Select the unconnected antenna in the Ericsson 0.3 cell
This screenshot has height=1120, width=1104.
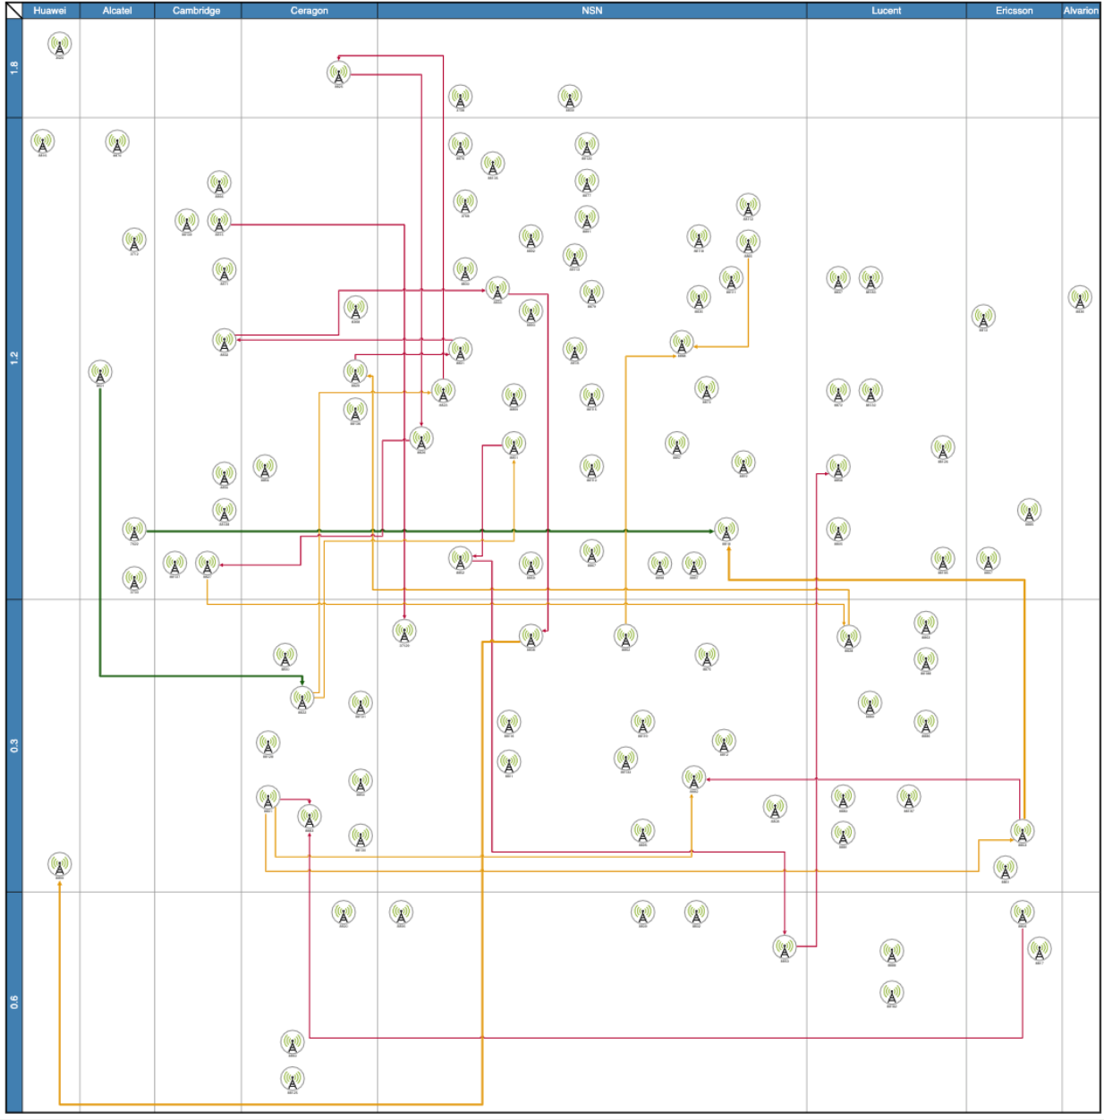(1005, 868)
